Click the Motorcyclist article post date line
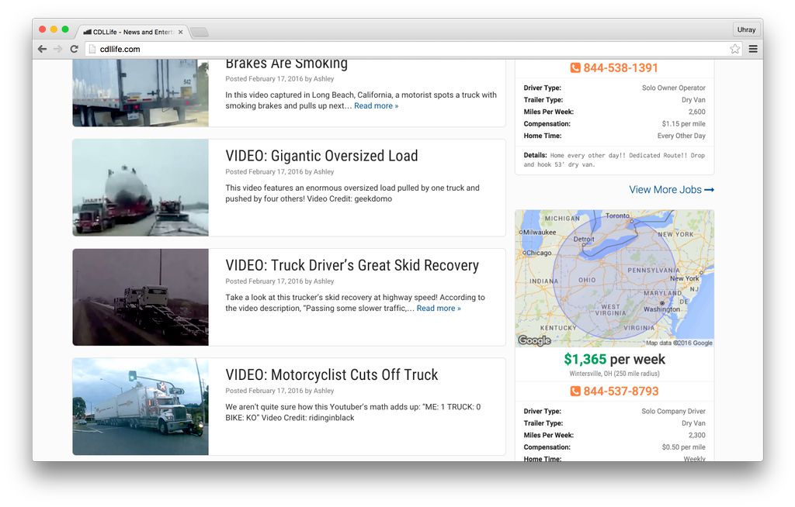 (279, 391)
